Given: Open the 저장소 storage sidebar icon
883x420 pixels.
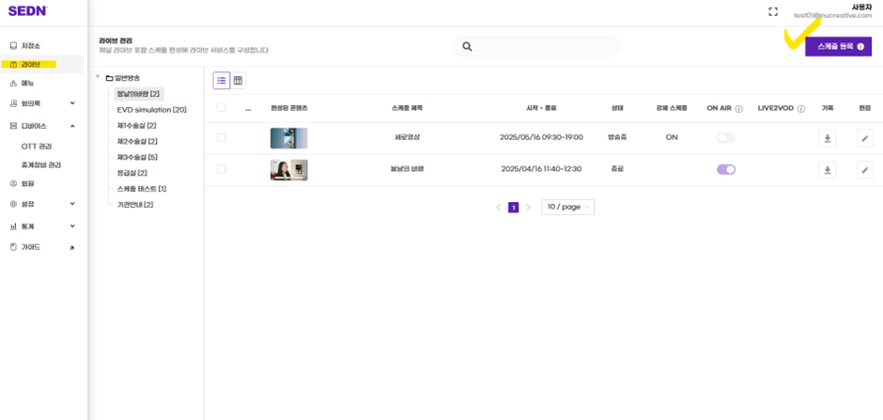Looking at the screenshot, I should click(x=13, y=46).
